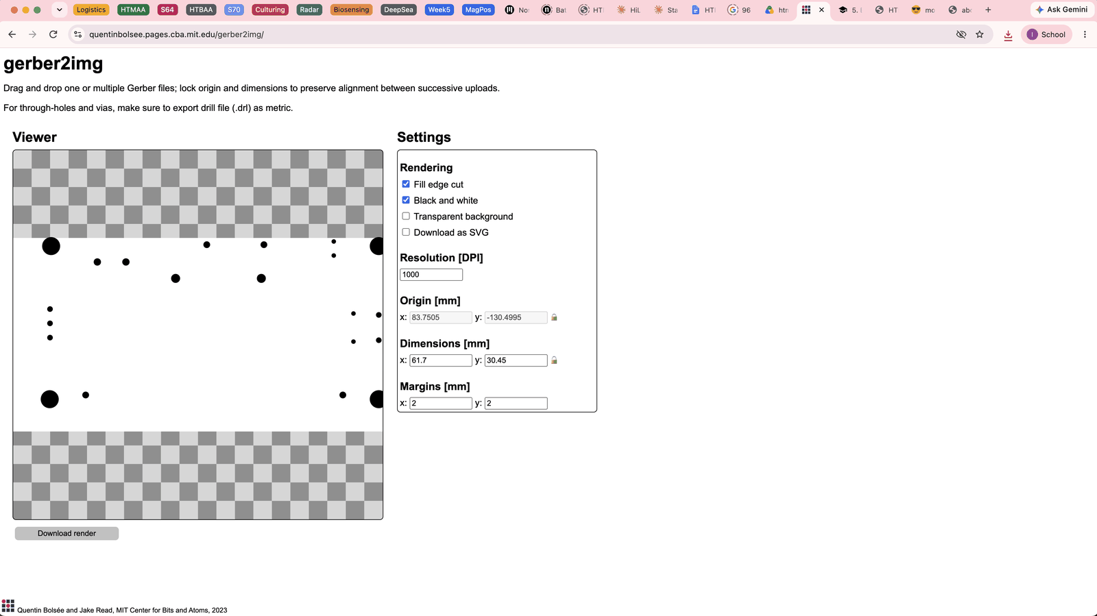Enable Transparent background
1097x616 pixels.
pyautogui.click(x=406, y=216)
